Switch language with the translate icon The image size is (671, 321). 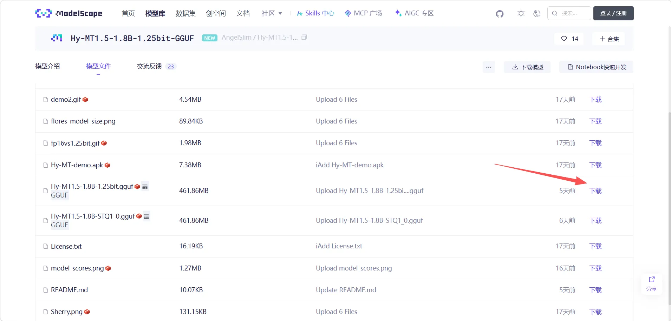pos(537,13)
